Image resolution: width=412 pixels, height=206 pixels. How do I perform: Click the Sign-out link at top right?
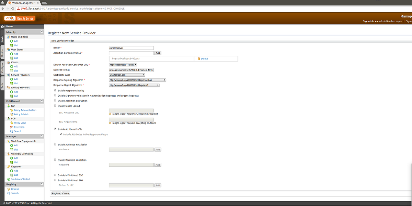[x=409, y=20]
